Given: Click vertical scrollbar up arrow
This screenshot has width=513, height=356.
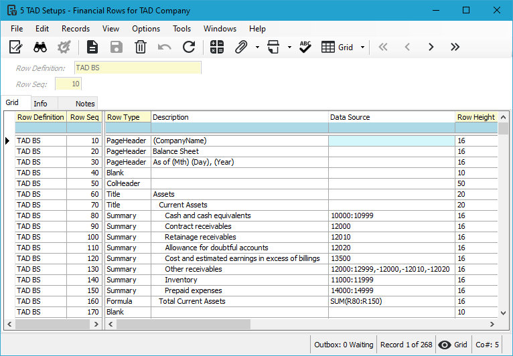Looking at the screenshot, I should pyautogui.click(x=503, y=117).
